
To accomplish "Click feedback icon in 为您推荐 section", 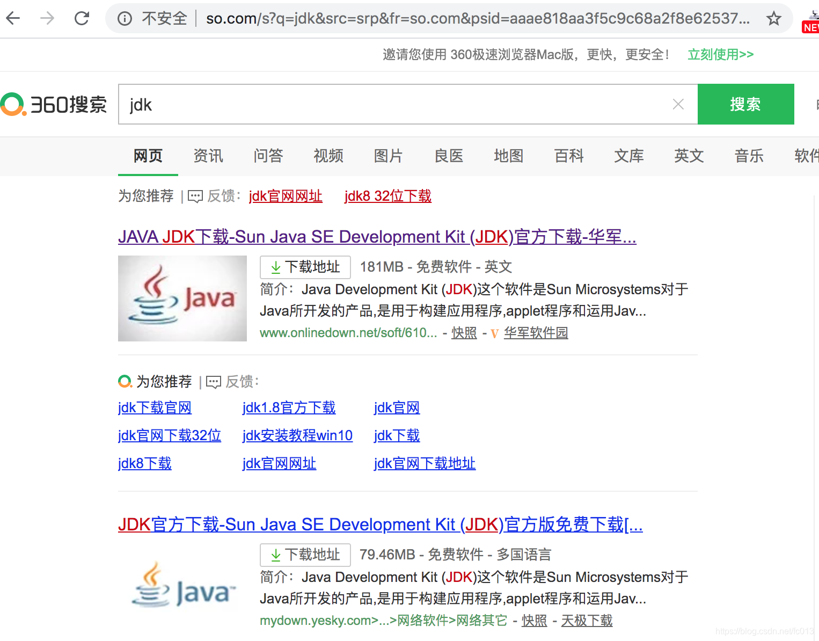I will (214, 382).
